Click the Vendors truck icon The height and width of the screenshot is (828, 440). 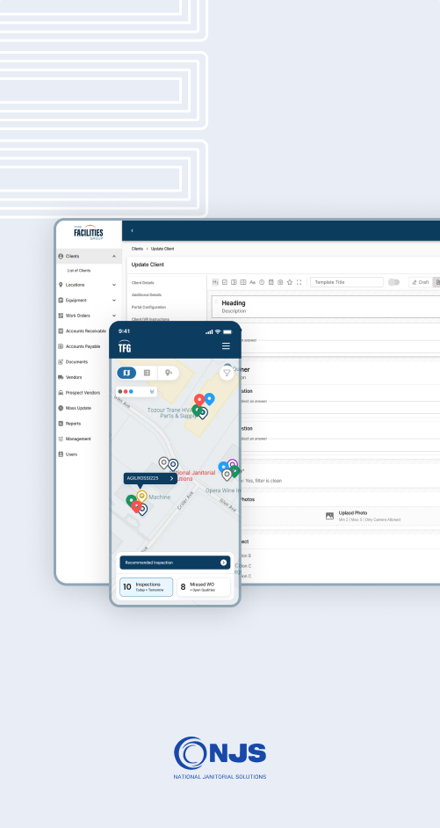coord(61,377)
